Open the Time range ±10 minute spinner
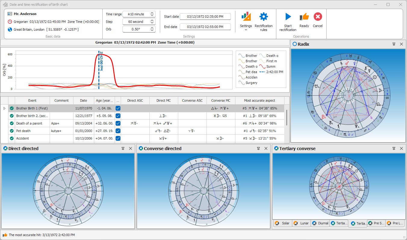 139,14
